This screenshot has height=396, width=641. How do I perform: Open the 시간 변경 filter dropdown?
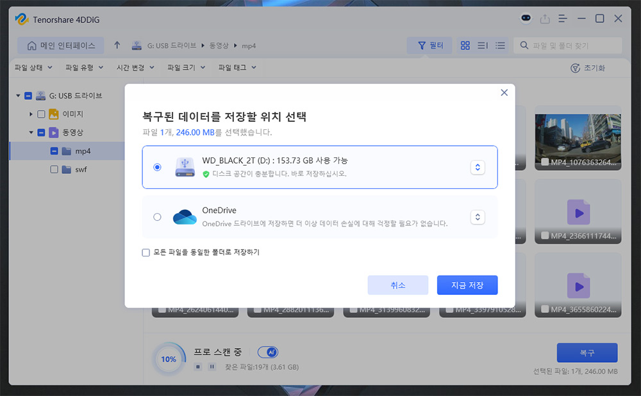coord(135,68)
